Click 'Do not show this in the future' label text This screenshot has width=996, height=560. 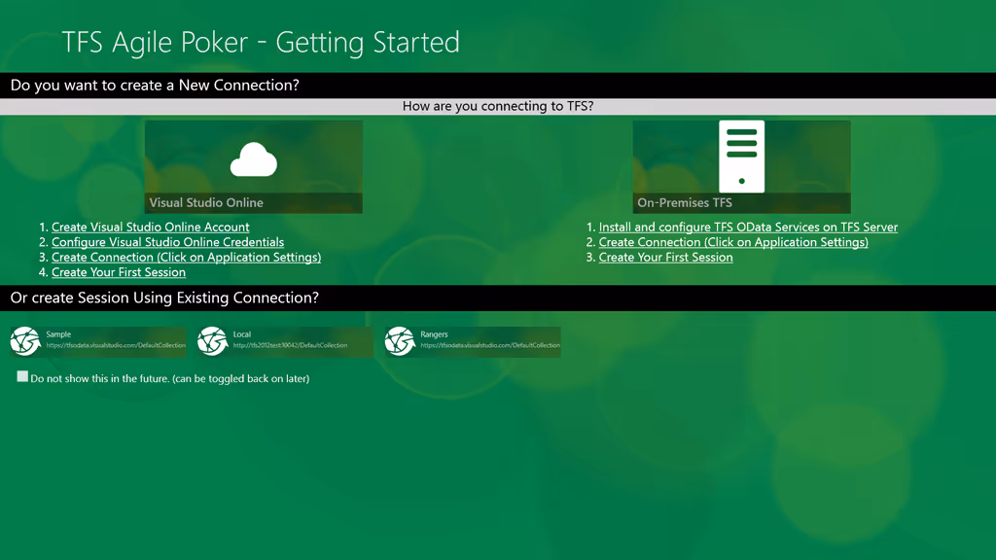click(170, 378)
